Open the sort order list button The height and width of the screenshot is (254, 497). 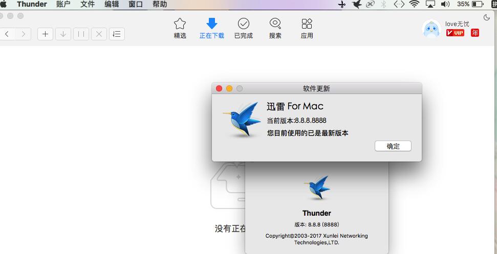117,34
